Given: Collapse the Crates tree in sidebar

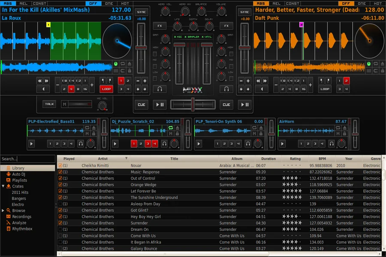Looking at the screenshot, I should (3, 186).
